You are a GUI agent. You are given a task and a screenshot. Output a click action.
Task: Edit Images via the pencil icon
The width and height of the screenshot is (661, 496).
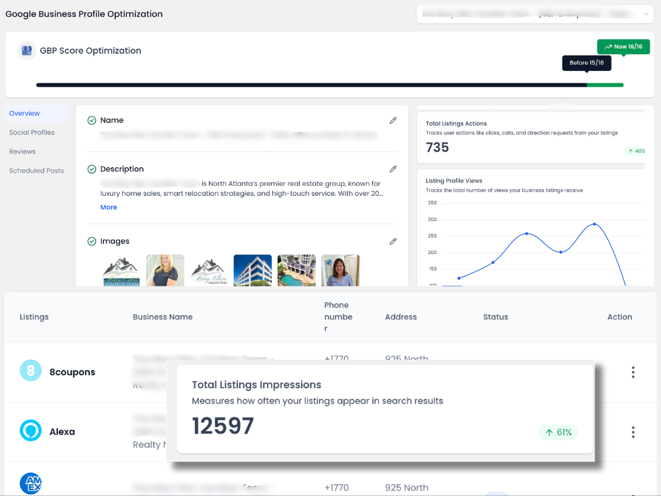pos(393,241)
